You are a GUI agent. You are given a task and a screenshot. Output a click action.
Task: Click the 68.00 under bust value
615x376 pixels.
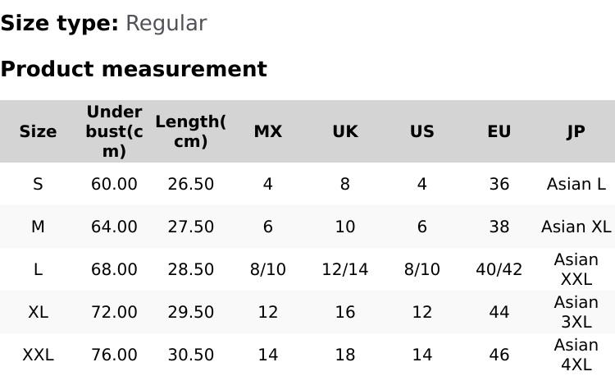pyautogui.click(x=114, y=269)
